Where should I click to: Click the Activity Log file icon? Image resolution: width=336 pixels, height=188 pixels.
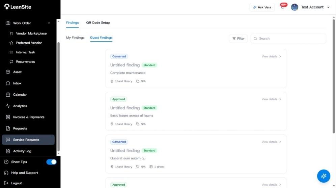point(8,151)
